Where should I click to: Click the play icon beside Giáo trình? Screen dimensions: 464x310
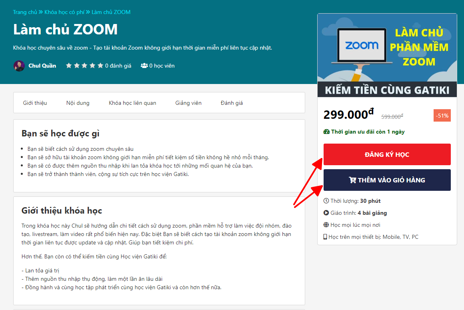326,213
